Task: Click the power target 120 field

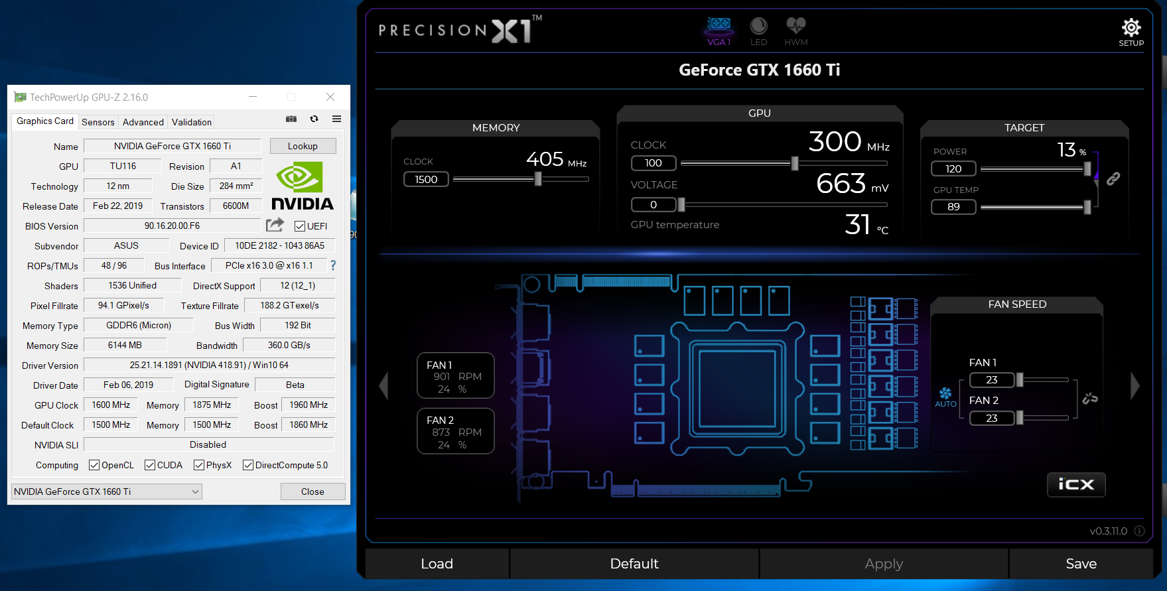Action: point(953,169)
